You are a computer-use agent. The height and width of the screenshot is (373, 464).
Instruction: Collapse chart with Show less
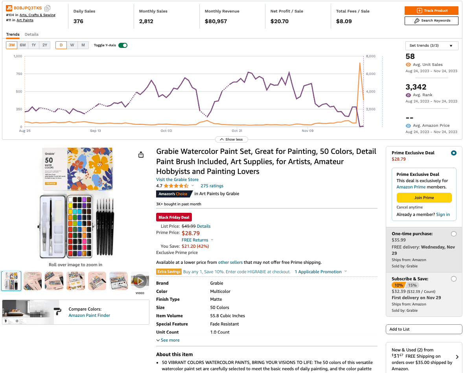coord(231,139)
